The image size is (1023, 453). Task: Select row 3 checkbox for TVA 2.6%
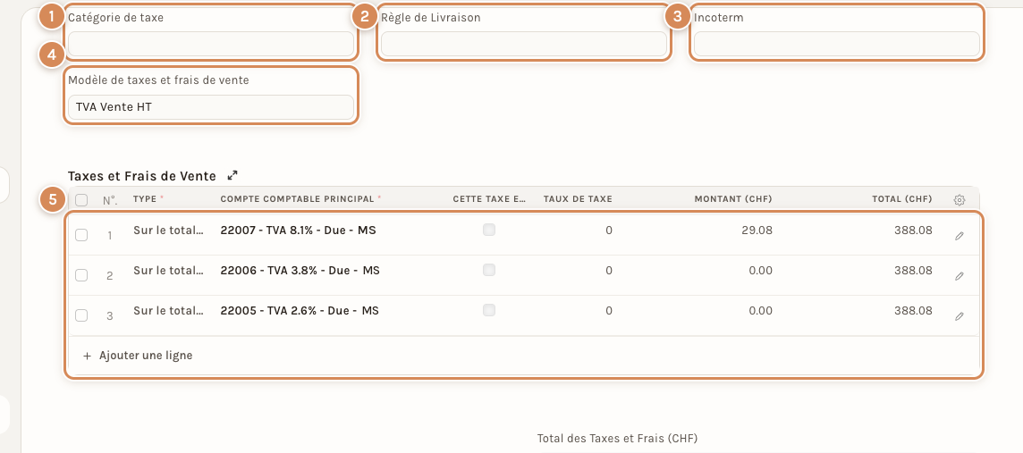click(81, 315)
